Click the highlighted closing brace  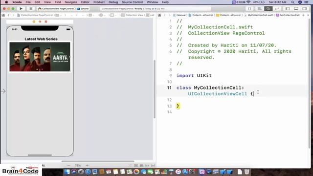click(x=178, y=106)
